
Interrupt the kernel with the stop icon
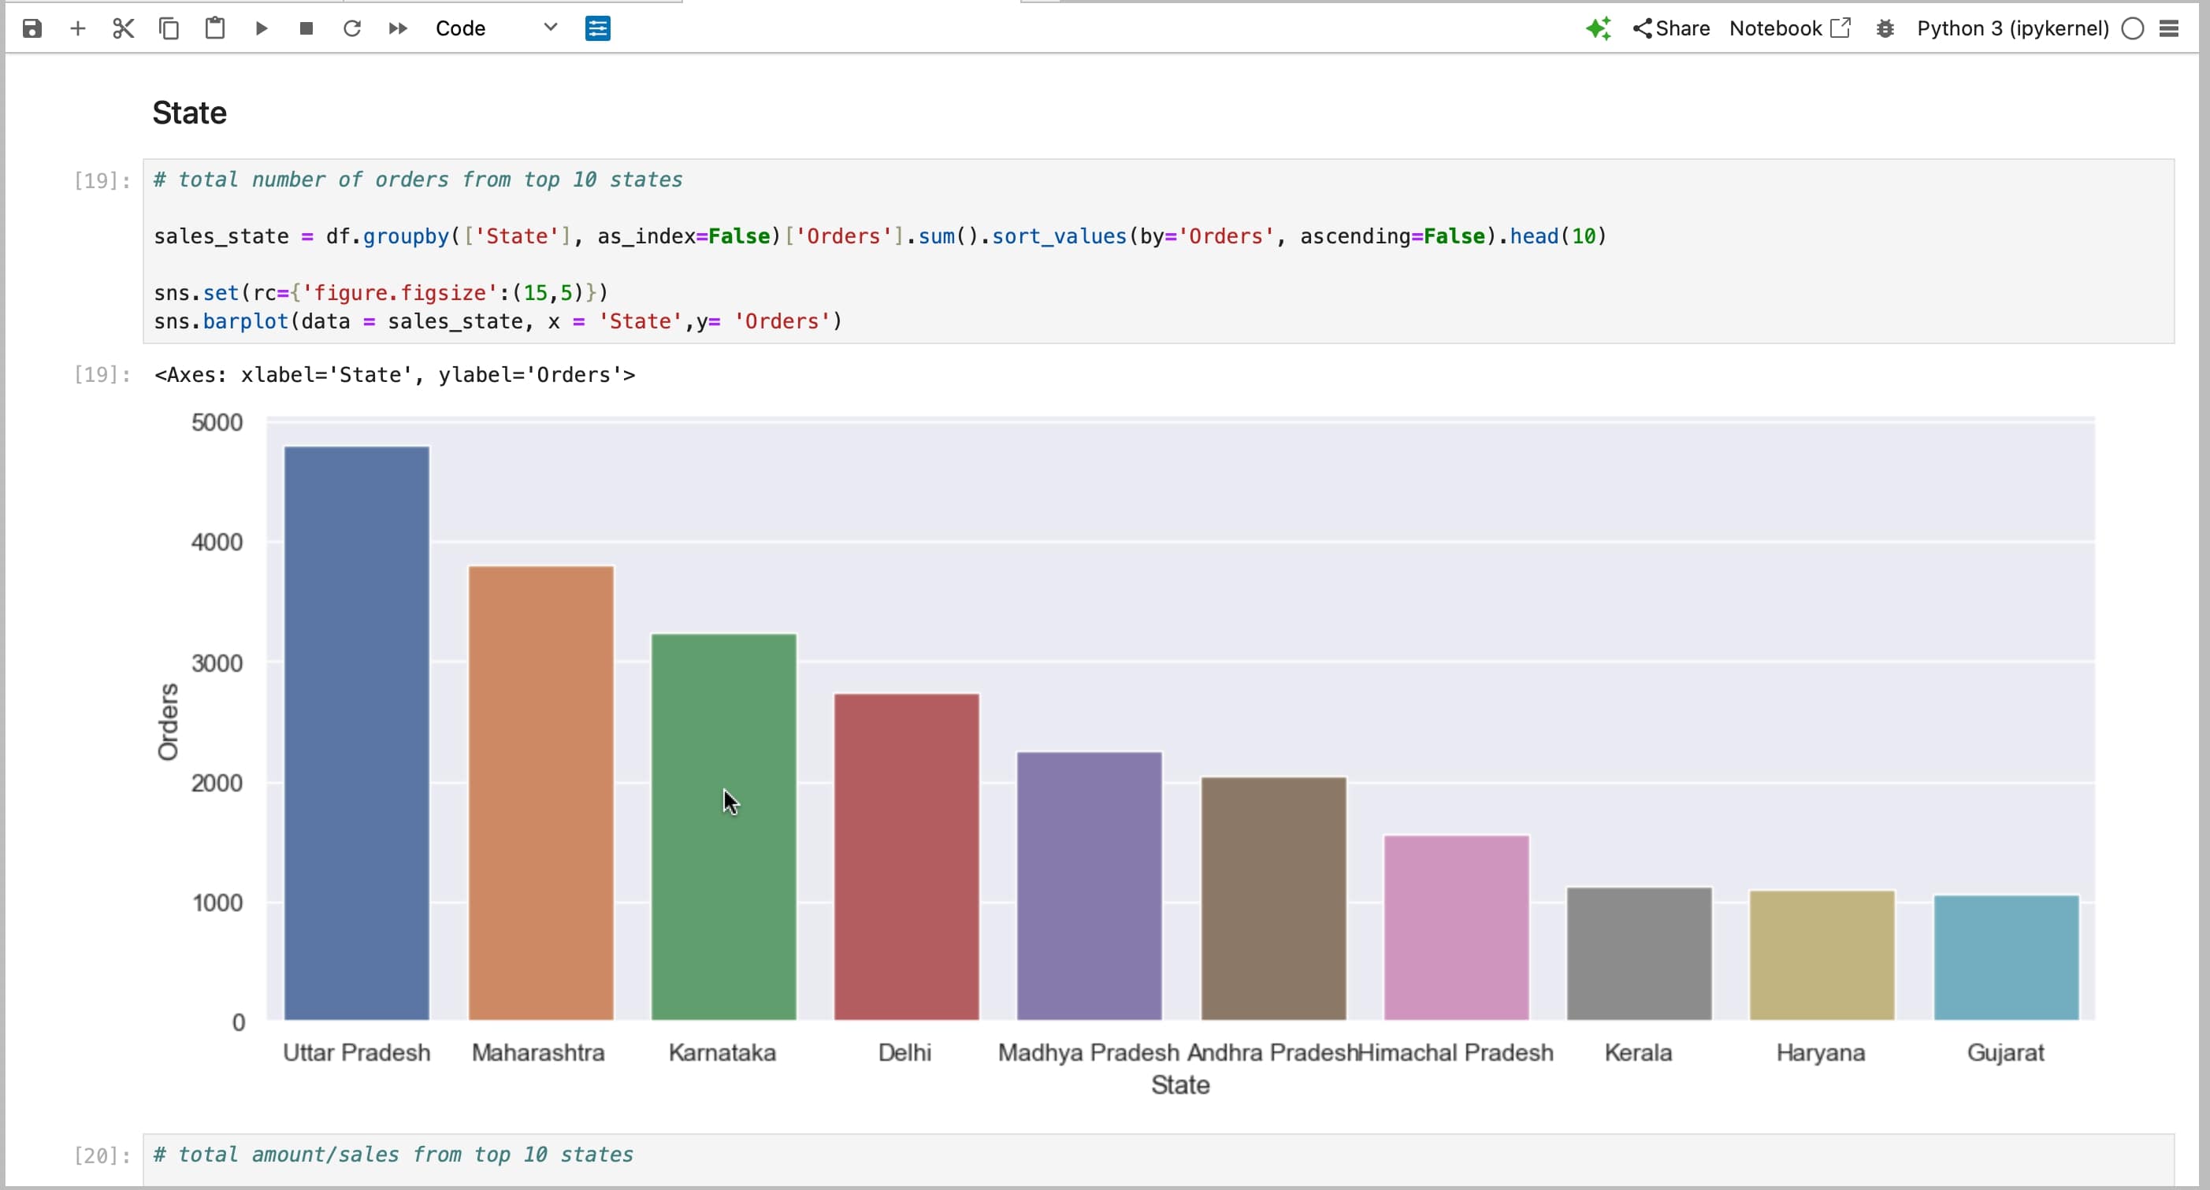pos(306,28)
